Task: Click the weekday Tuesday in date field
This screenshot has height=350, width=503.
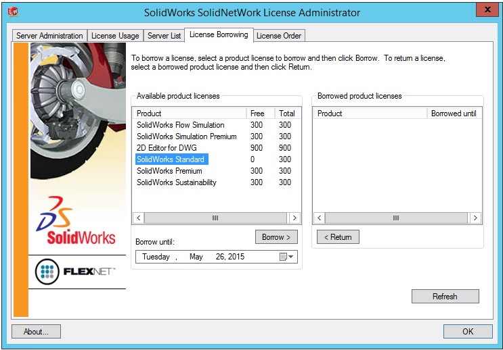Action: pos(156,257)
